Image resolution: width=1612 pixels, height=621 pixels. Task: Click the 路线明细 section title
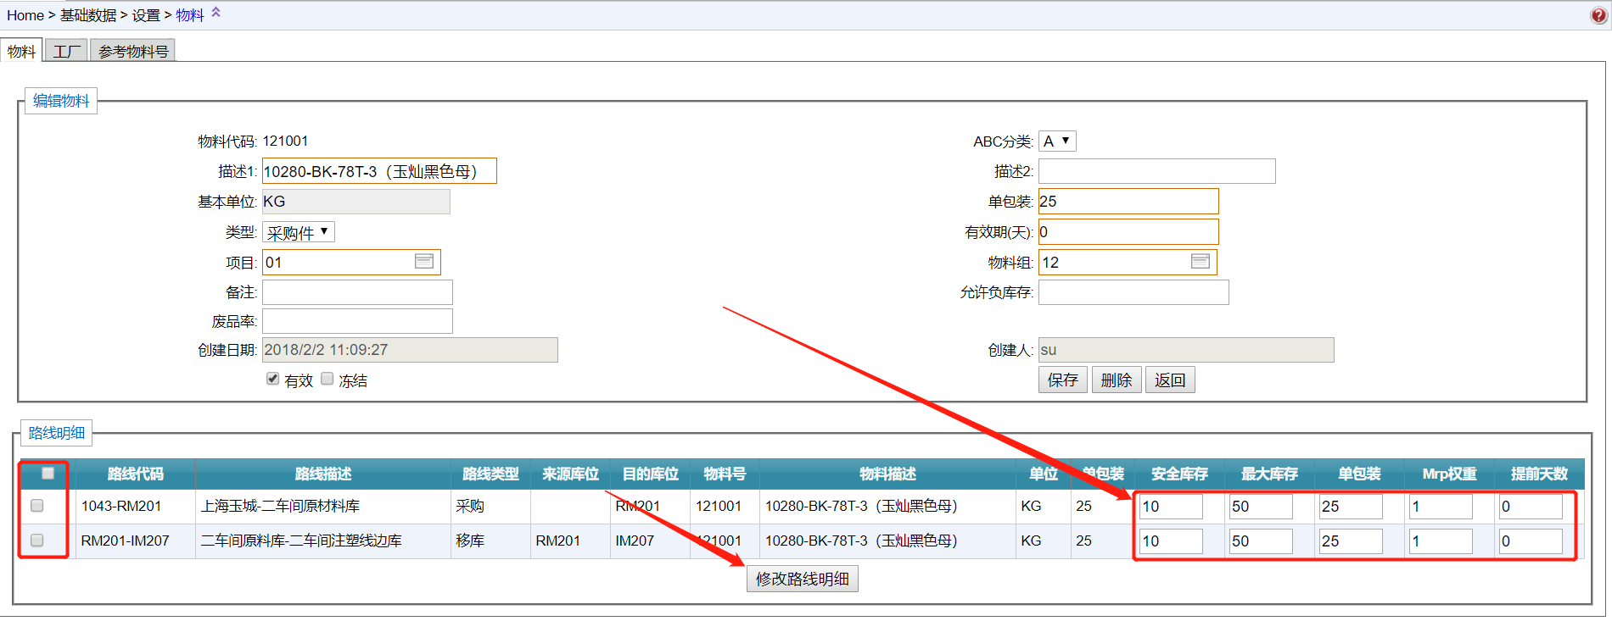coord(57,433)
